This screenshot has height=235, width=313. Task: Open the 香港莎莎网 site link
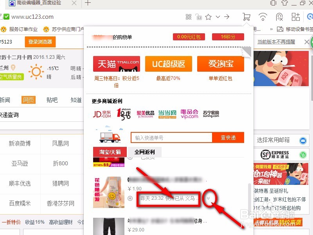[x=61, y=203]
